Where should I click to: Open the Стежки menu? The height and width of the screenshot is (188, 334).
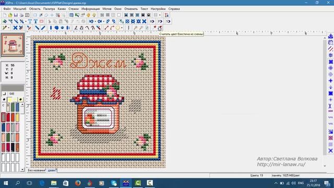pyautogui.click(x=74, y=9)
